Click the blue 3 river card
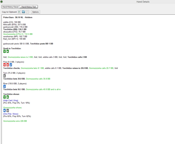 click(4, 87)
